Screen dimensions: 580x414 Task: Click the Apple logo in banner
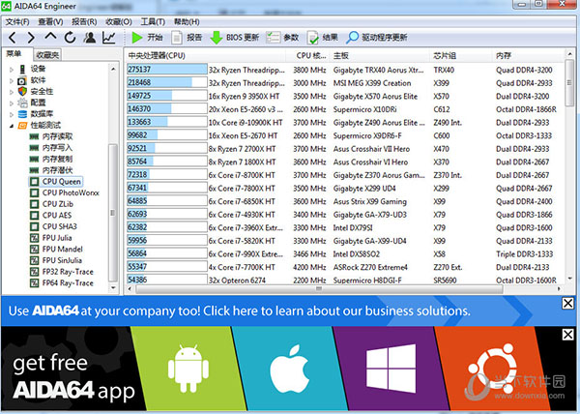click(290, 369)
